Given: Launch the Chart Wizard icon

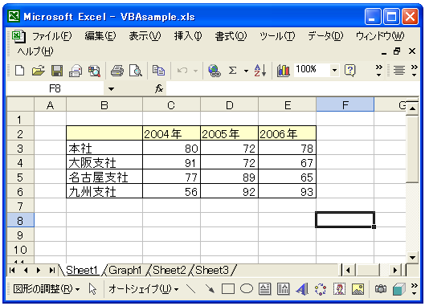Looking at the screenshot, I should (284, 71).
